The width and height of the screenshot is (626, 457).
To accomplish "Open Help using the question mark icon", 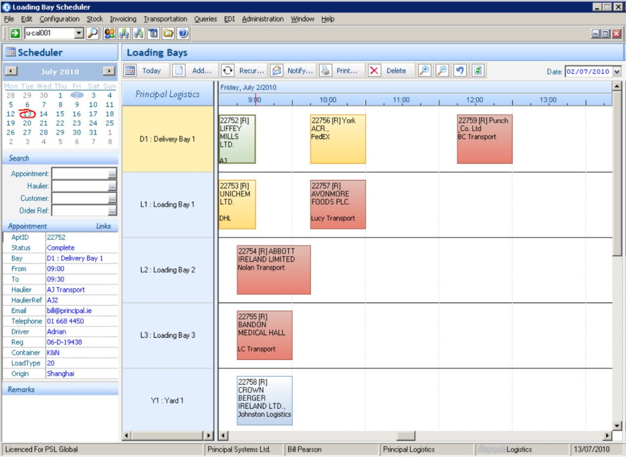I will pyautogui.click(x=183, y=33).
